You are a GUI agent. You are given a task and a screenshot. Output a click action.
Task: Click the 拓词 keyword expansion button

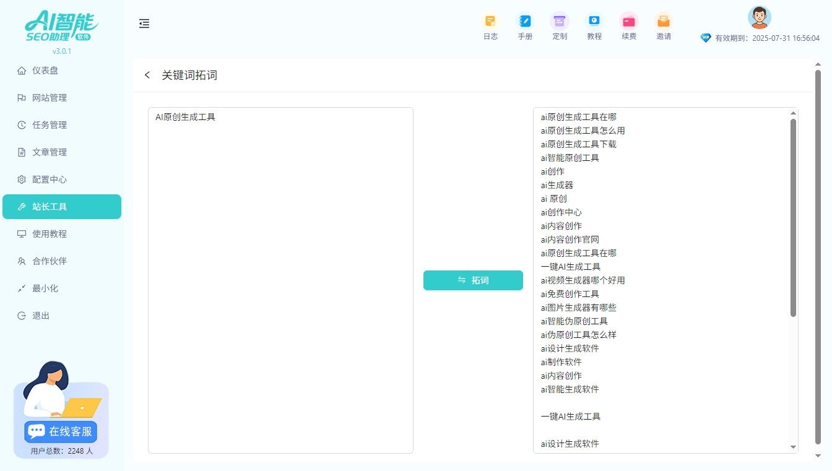tap(473, 280)
